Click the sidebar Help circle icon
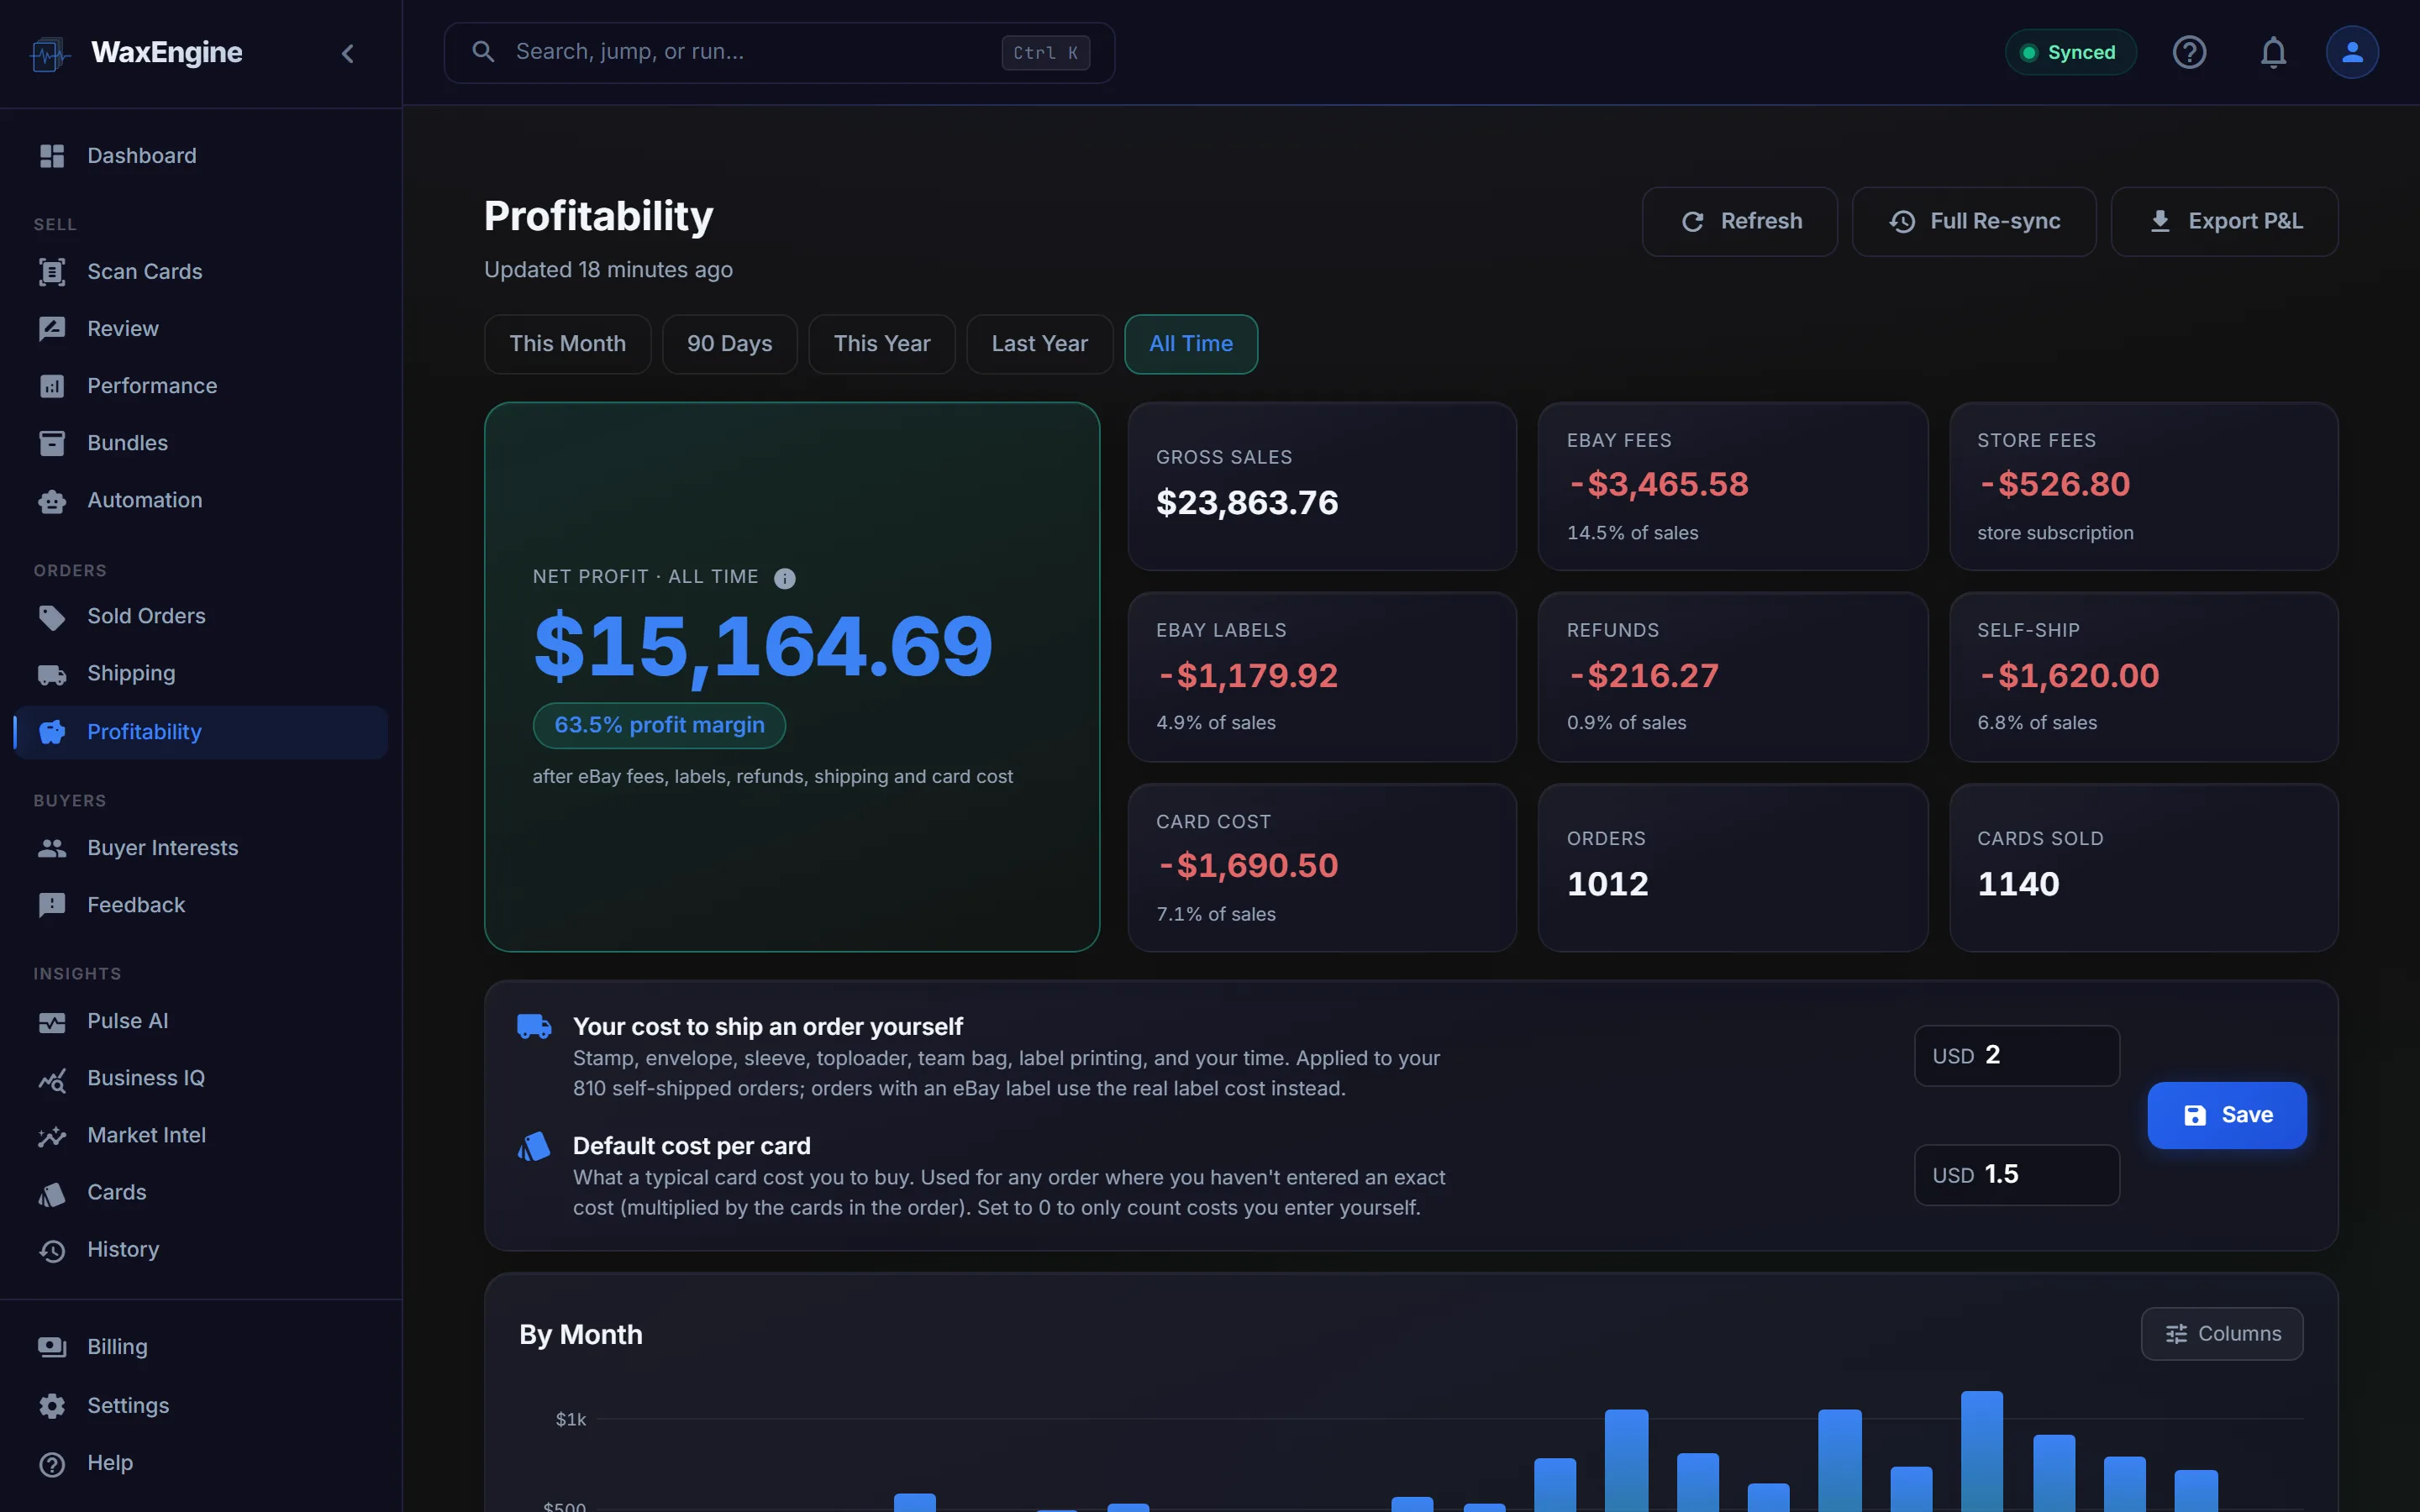The width and height of the screenshot is (2420, 1512). pyautogui.click(x=51, y=1463)
